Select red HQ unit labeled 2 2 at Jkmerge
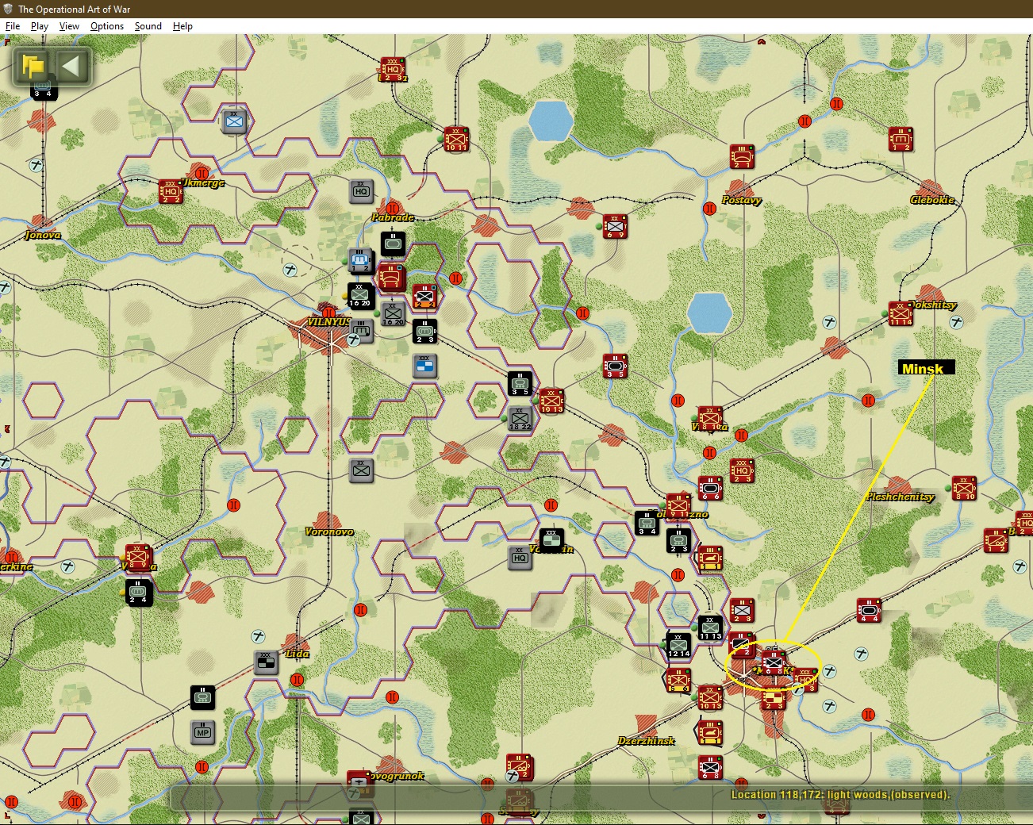Viewport: 1033px width, 825px height. (x=171, y=191)
